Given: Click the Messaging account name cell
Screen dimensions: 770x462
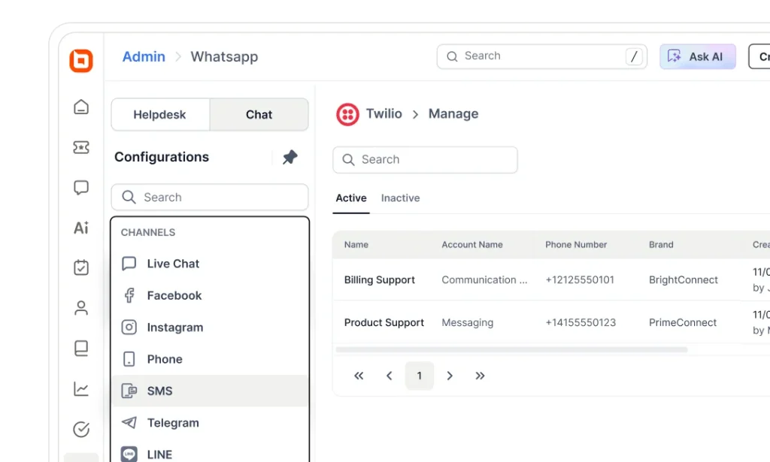Looking at the screenshot, I should [468, 322].
